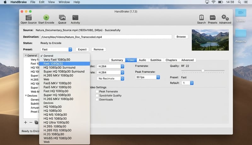Screen dimensions: 252x145
Task: Open the Preset Fast dropdown
Action: click(x=56, y=49)
